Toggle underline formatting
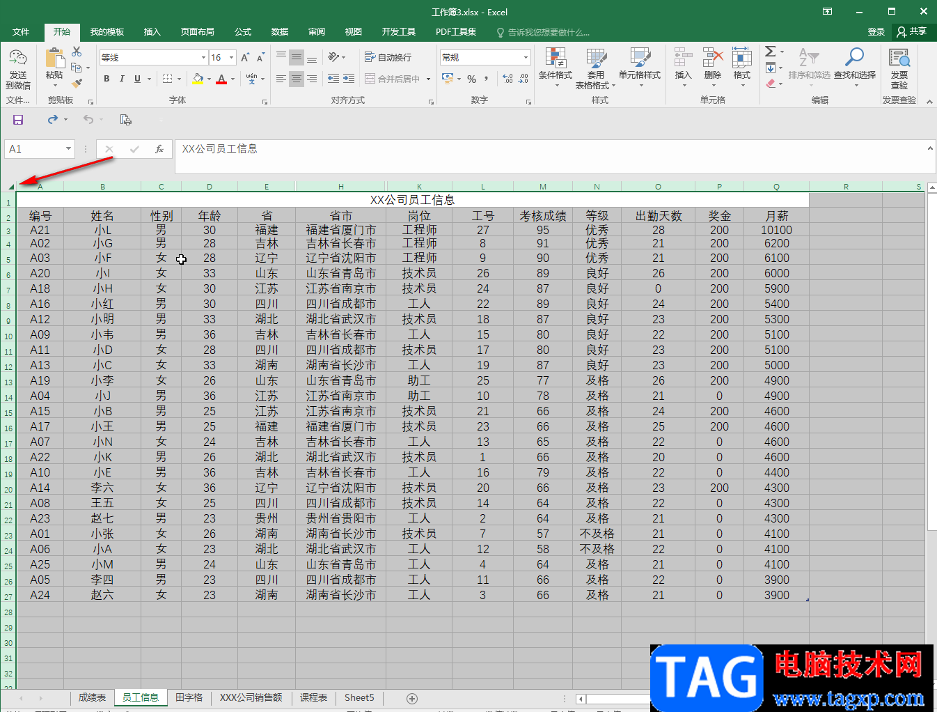 click(x=137, y=79)
